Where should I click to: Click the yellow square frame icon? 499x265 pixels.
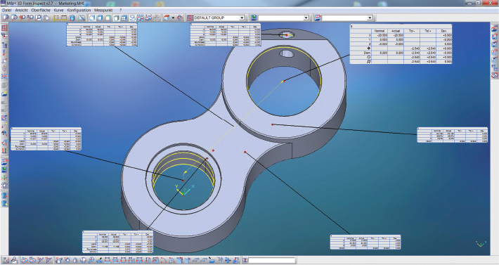tap(56, 18)
